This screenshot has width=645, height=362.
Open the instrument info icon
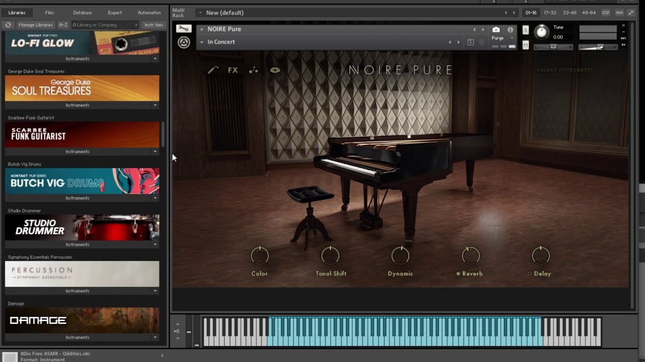pos(510,30)
